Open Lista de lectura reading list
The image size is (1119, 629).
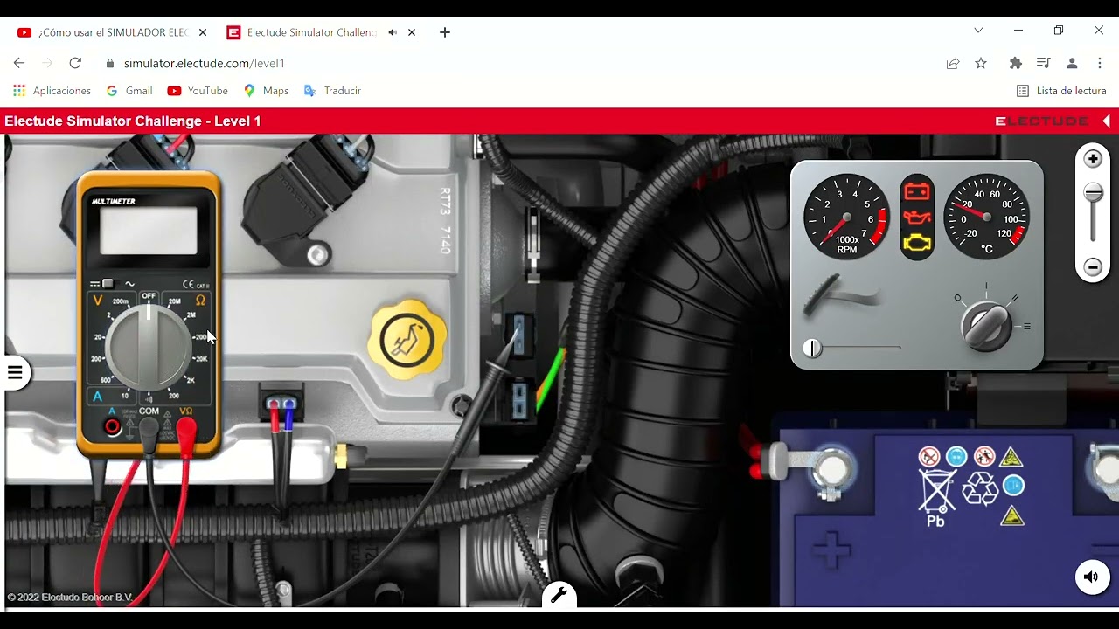tap(1061, 91)
